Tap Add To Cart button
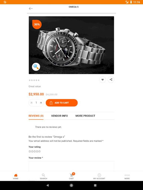 (x=62, y=103)
